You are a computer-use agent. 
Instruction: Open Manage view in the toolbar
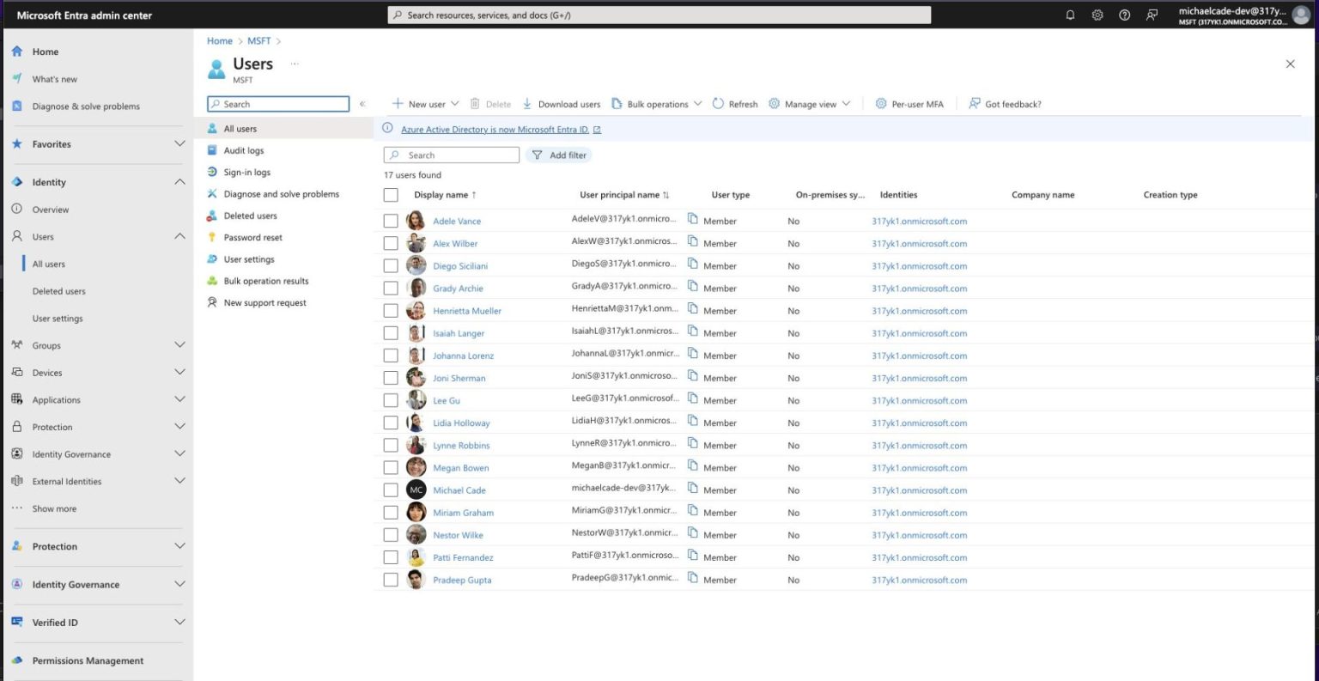[x=807, y=103]
